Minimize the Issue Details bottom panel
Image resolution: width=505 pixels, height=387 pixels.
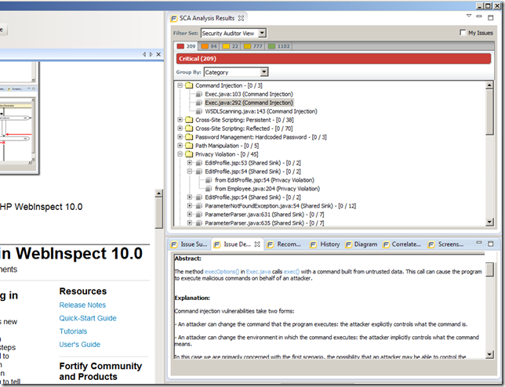pyautogui.click(x=479, y=243)
